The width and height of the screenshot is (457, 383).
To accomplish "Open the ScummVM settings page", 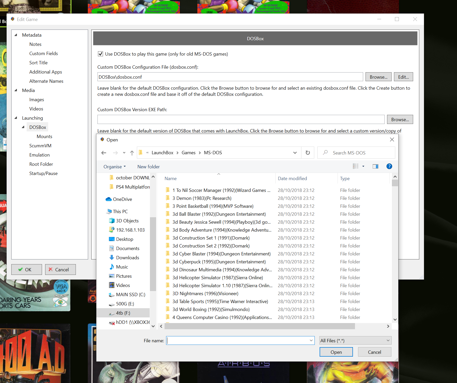I will (x=40, y=146).
